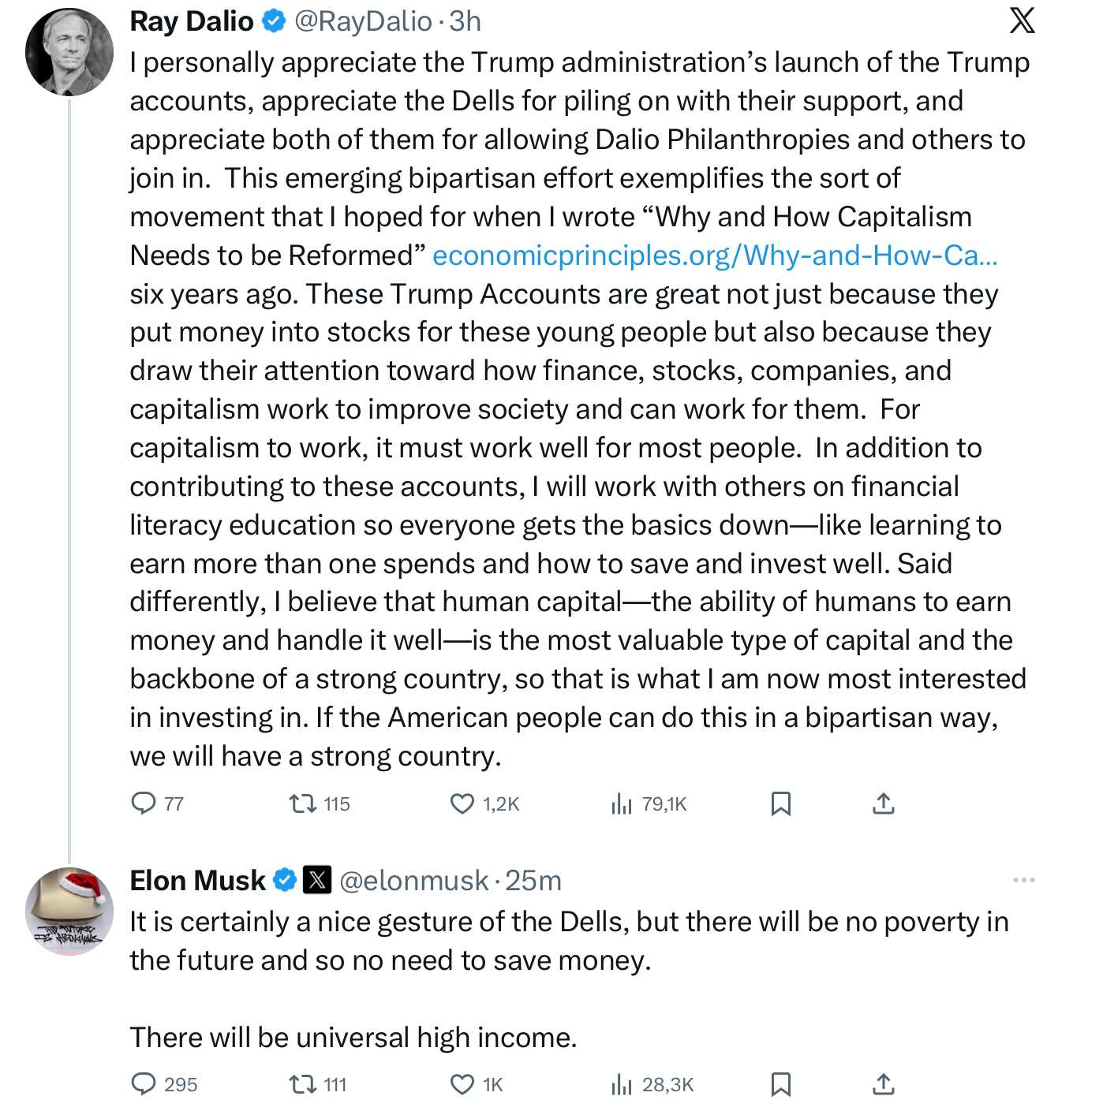Screen dimensions: 1103x1111
Task: Like Ray Dalio's tweet
Action: [462, 803]
